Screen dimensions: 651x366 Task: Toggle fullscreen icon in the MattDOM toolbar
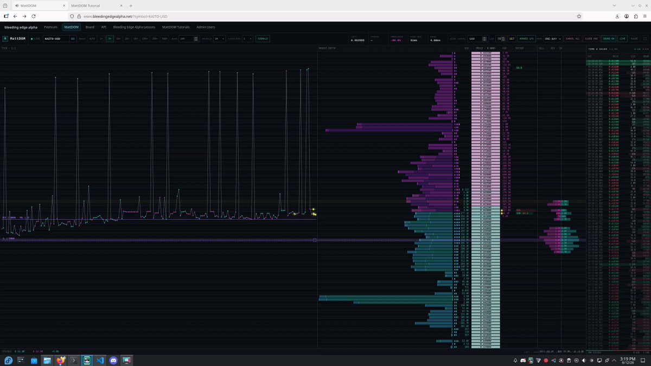tap(644, 38)
